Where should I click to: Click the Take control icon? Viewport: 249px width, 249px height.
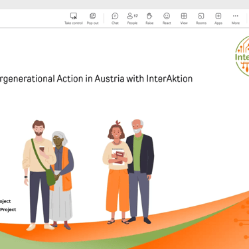74,16
